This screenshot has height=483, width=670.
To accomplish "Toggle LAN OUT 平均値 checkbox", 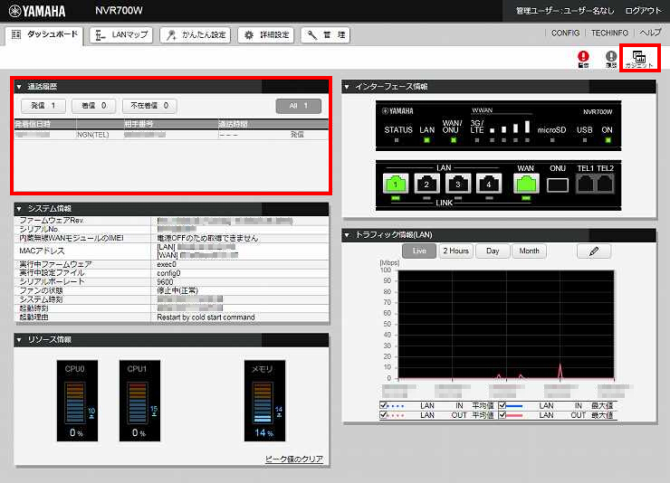I will pos(383,415).
